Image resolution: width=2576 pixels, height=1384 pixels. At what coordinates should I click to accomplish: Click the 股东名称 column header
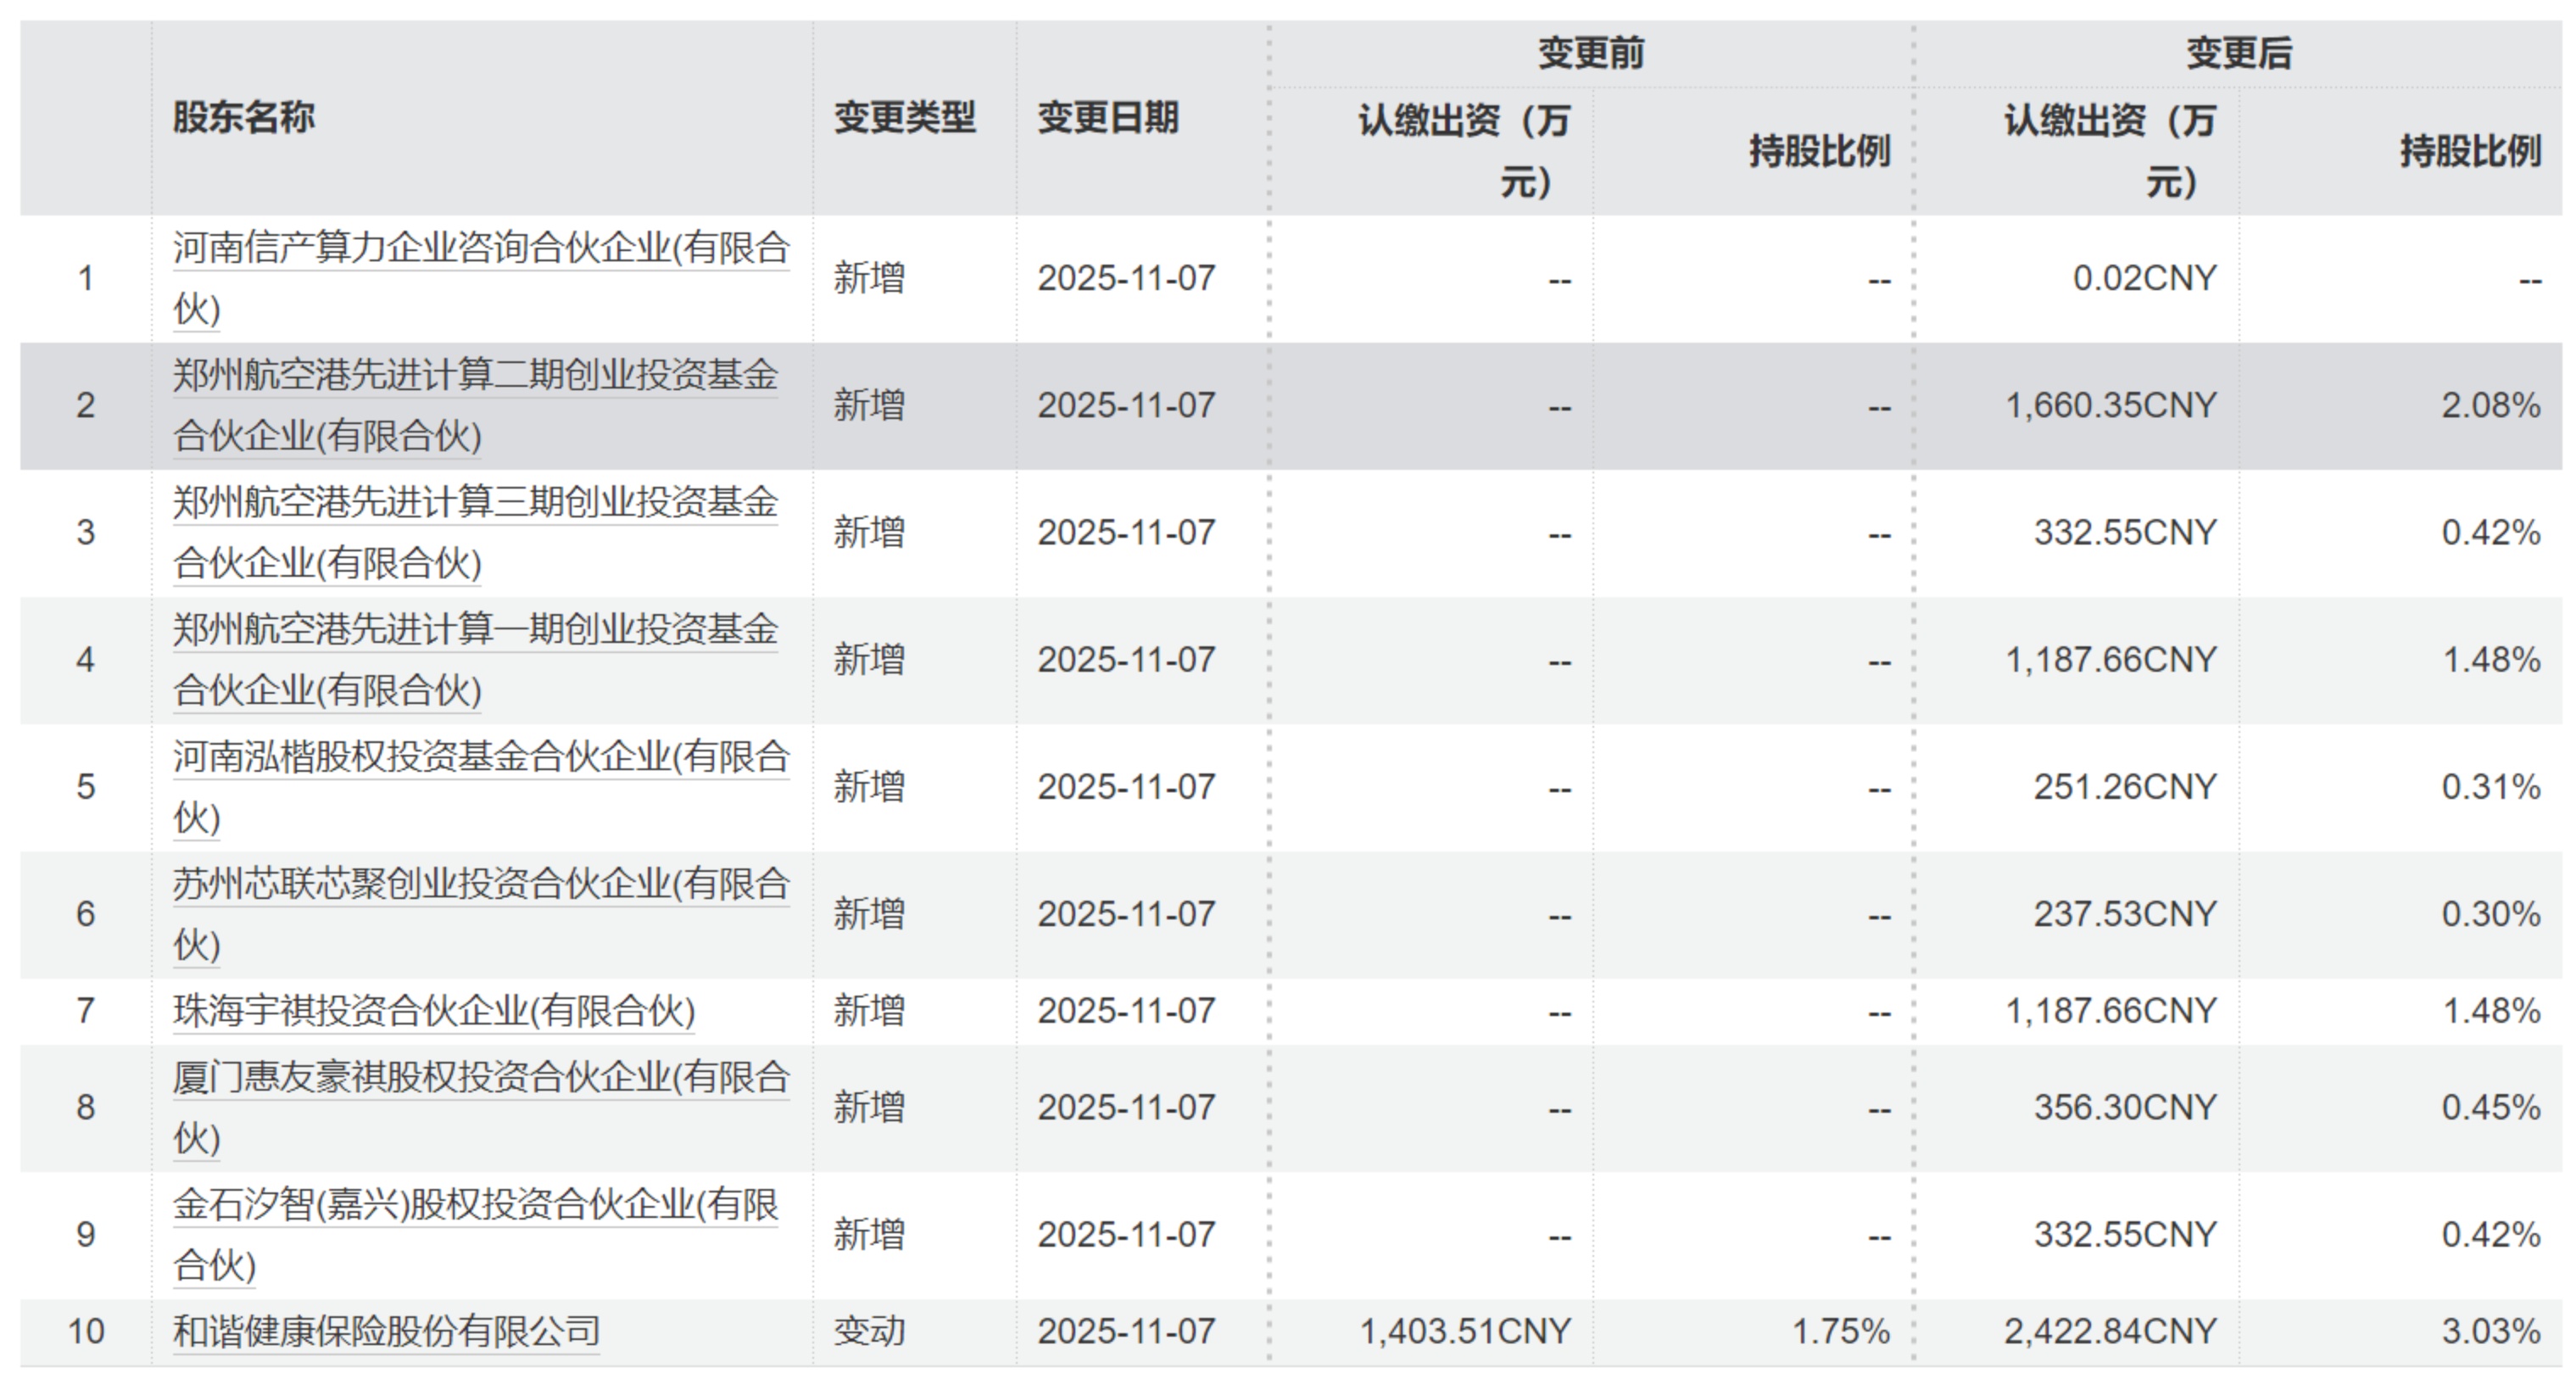tap(243, 117)
